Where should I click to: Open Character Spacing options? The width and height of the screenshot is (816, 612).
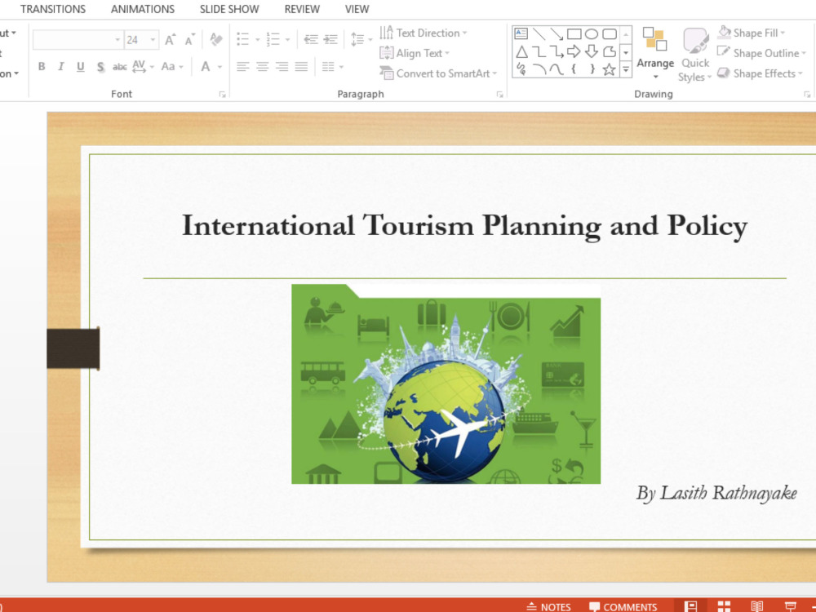pos(143,67)
